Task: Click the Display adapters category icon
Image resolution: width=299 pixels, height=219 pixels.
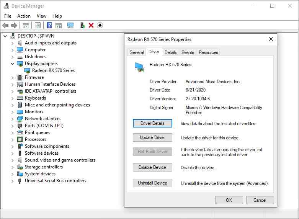Action: (20, 64)
